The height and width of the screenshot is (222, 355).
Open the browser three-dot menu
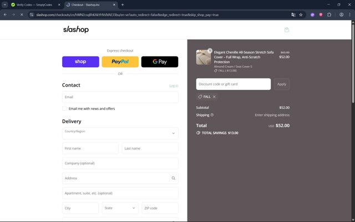point(349,15)
